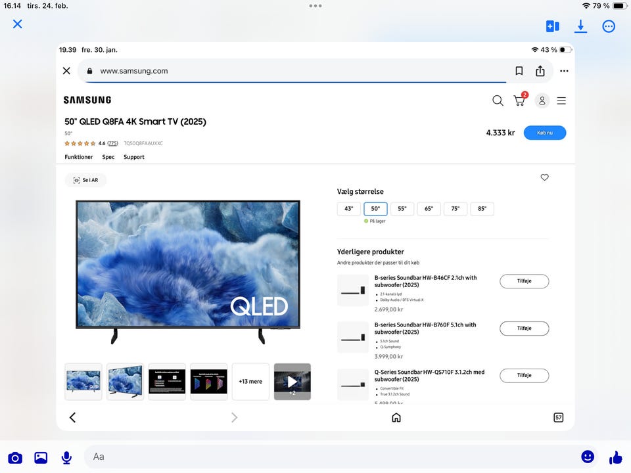The image size is (631, 473).
Task: Open the emoji smiley picker
Action: pyautogui.click(x=588, y=457)
